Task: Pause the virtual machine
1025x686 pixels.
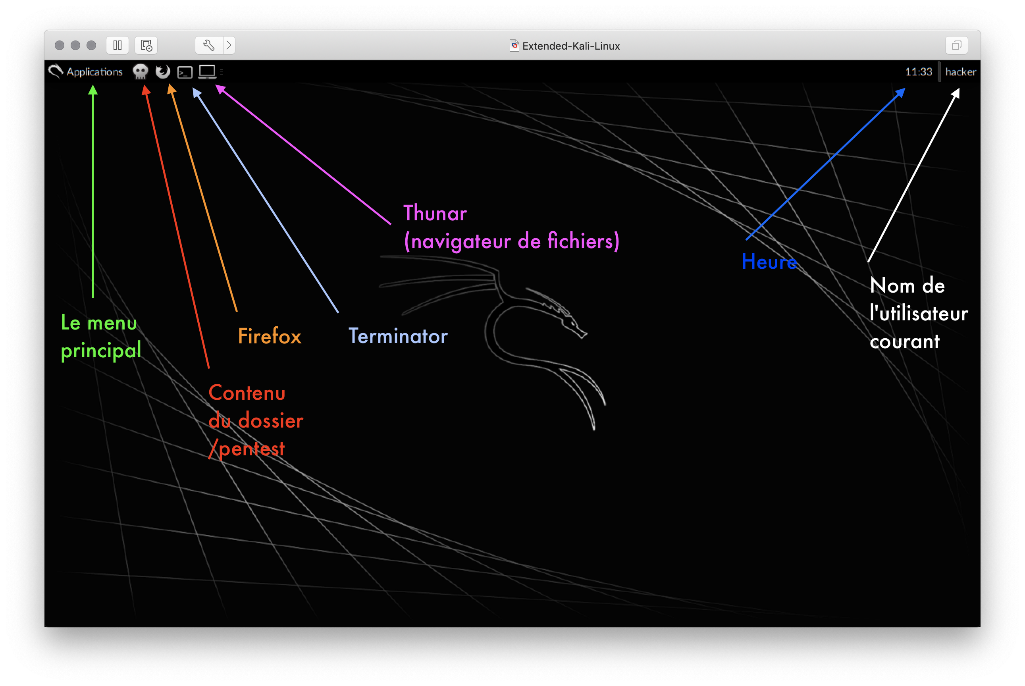Action: pyautogui.click(x=117, y=45)
